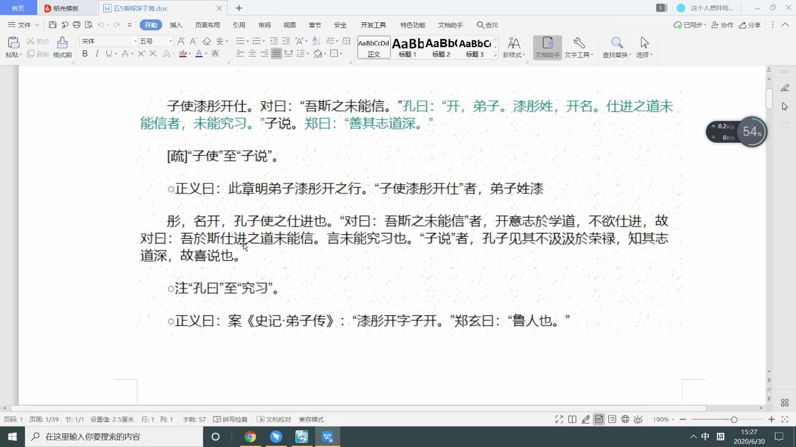Open the 插入 ribbon tab
Screen dimensions: 796x447
pos(176,25)
